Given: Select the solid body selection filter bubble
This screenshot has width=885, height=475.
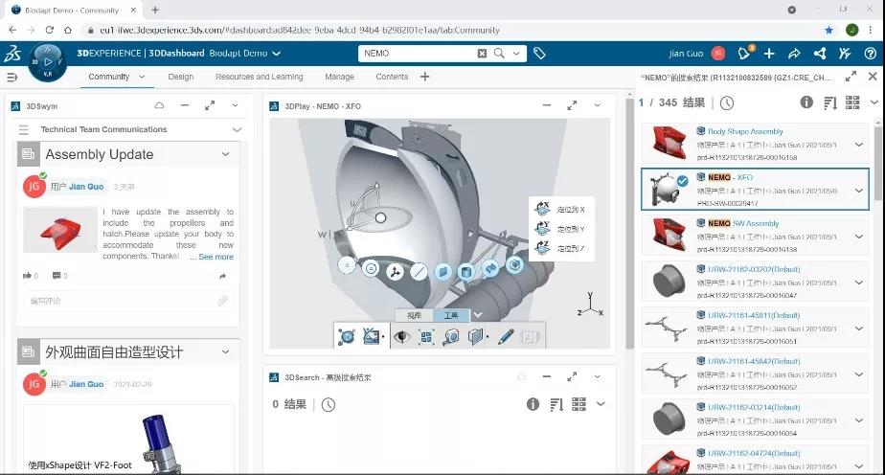Looking at the screenshot, I should [x=466, y=272].
